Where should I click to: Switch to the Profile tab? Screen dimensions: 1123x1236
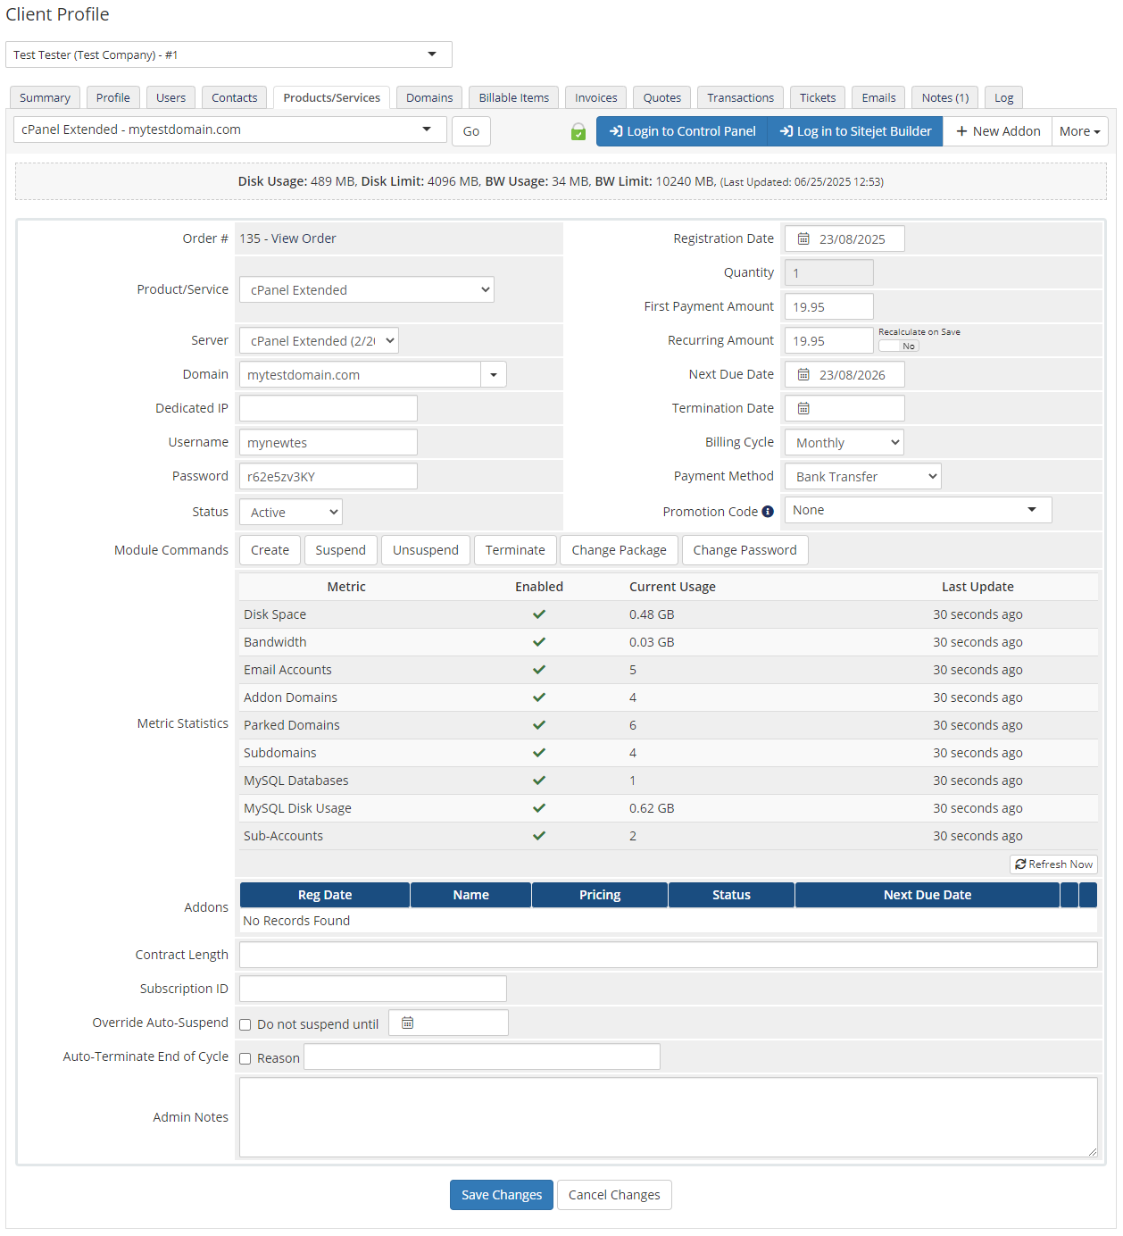click(113, 98)
